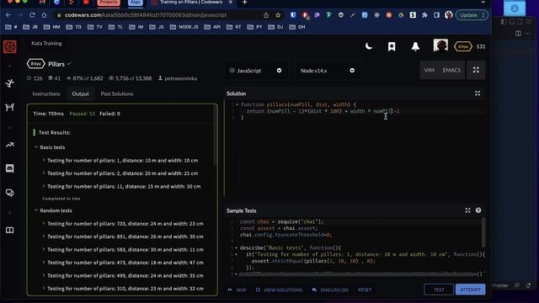The image size is (539, 303).
Task: Click the star count 126
Action: point(35,78)
